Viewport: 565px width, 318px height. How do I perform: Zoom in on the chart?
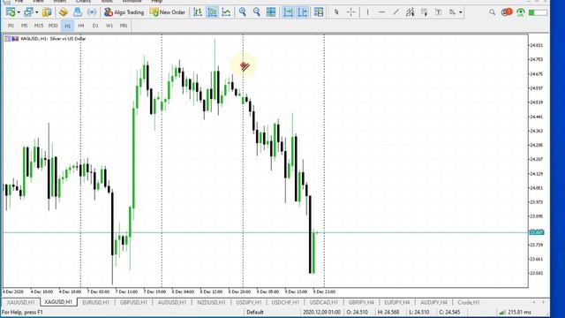[x=243, y=12]
